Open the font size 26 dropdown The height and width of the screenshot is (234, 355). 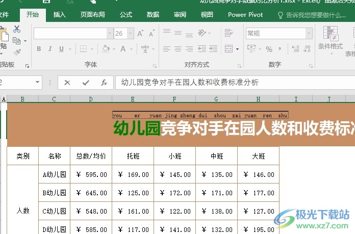(131, 34)
